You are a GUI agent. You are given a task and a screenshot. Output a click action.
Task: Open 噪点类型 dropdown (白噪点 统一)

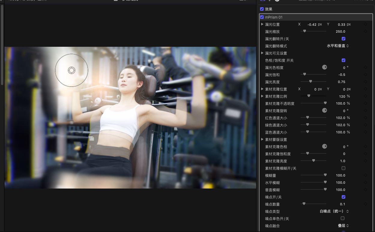pyautogui.click(x=334, y=211)
